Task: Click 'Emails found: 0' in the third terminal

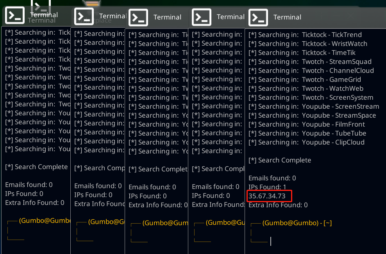Action: point(152,187)
